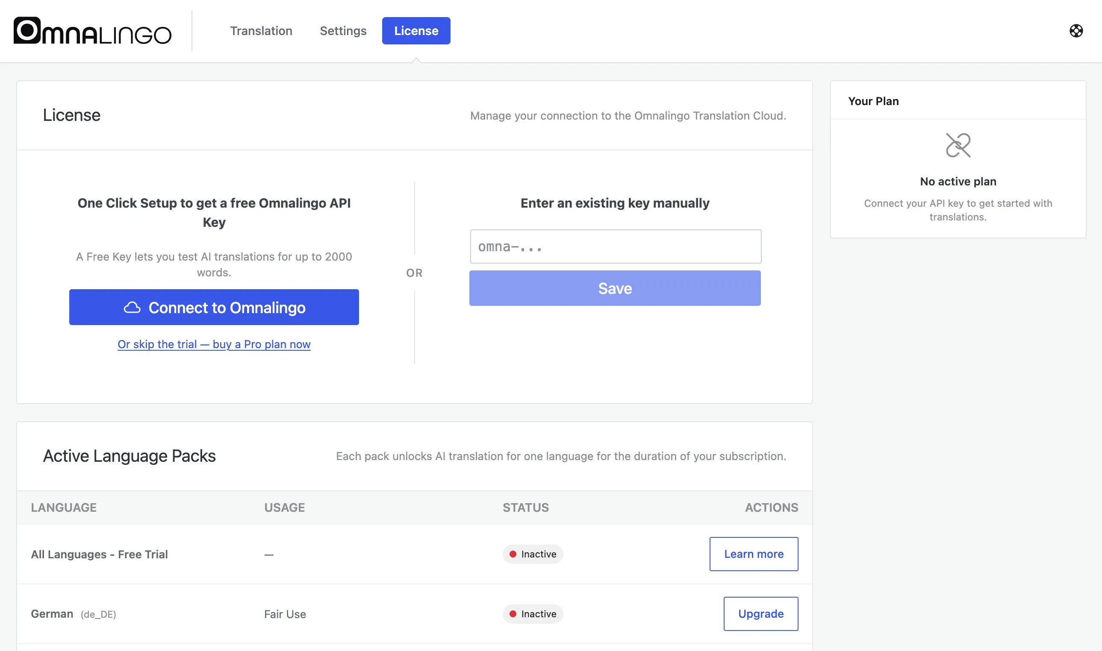
Task: Click the Save button
Action: tap(614, 288)
